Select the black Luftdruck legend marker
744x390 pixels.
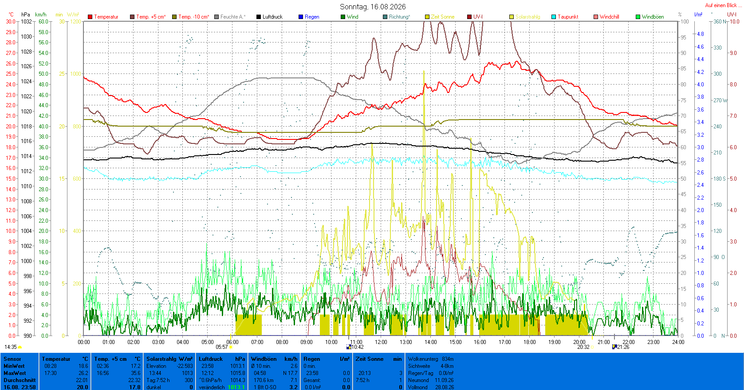point(259,17)
